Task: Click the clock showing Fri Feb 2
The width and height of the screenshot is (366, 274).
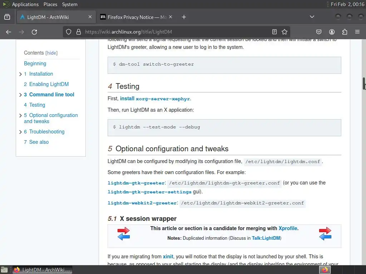Action: pyautogui.click(x=347, y=4)
